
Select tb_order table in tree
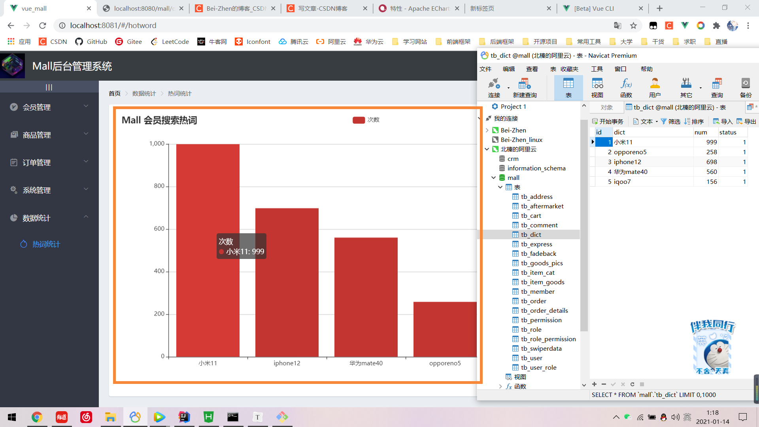(x=533, y=301)
